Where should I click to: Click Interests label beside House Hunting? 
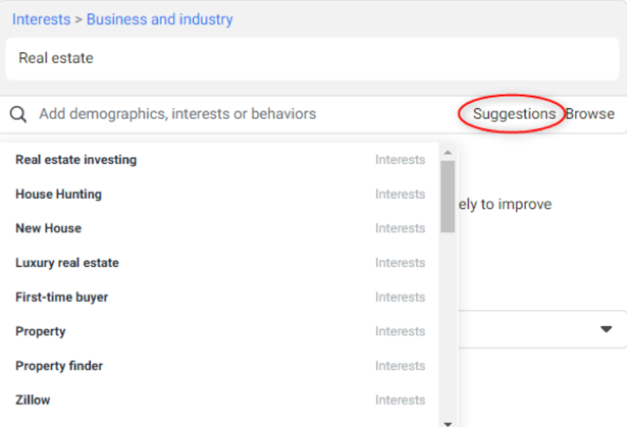(400, 194)
